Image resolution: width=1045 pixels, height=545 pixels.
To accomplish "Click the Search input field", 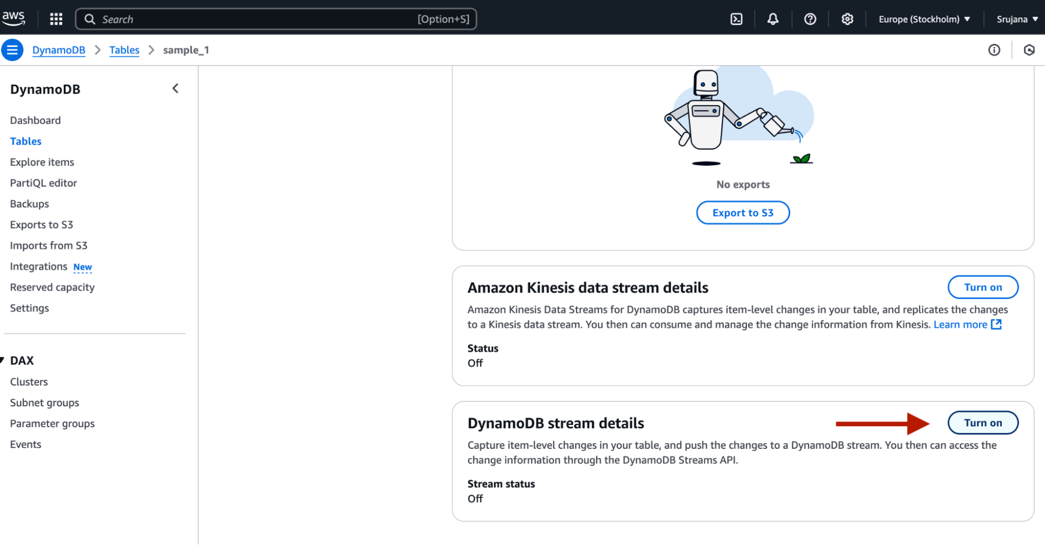I will pyautogui.click(x=276, y=19).
